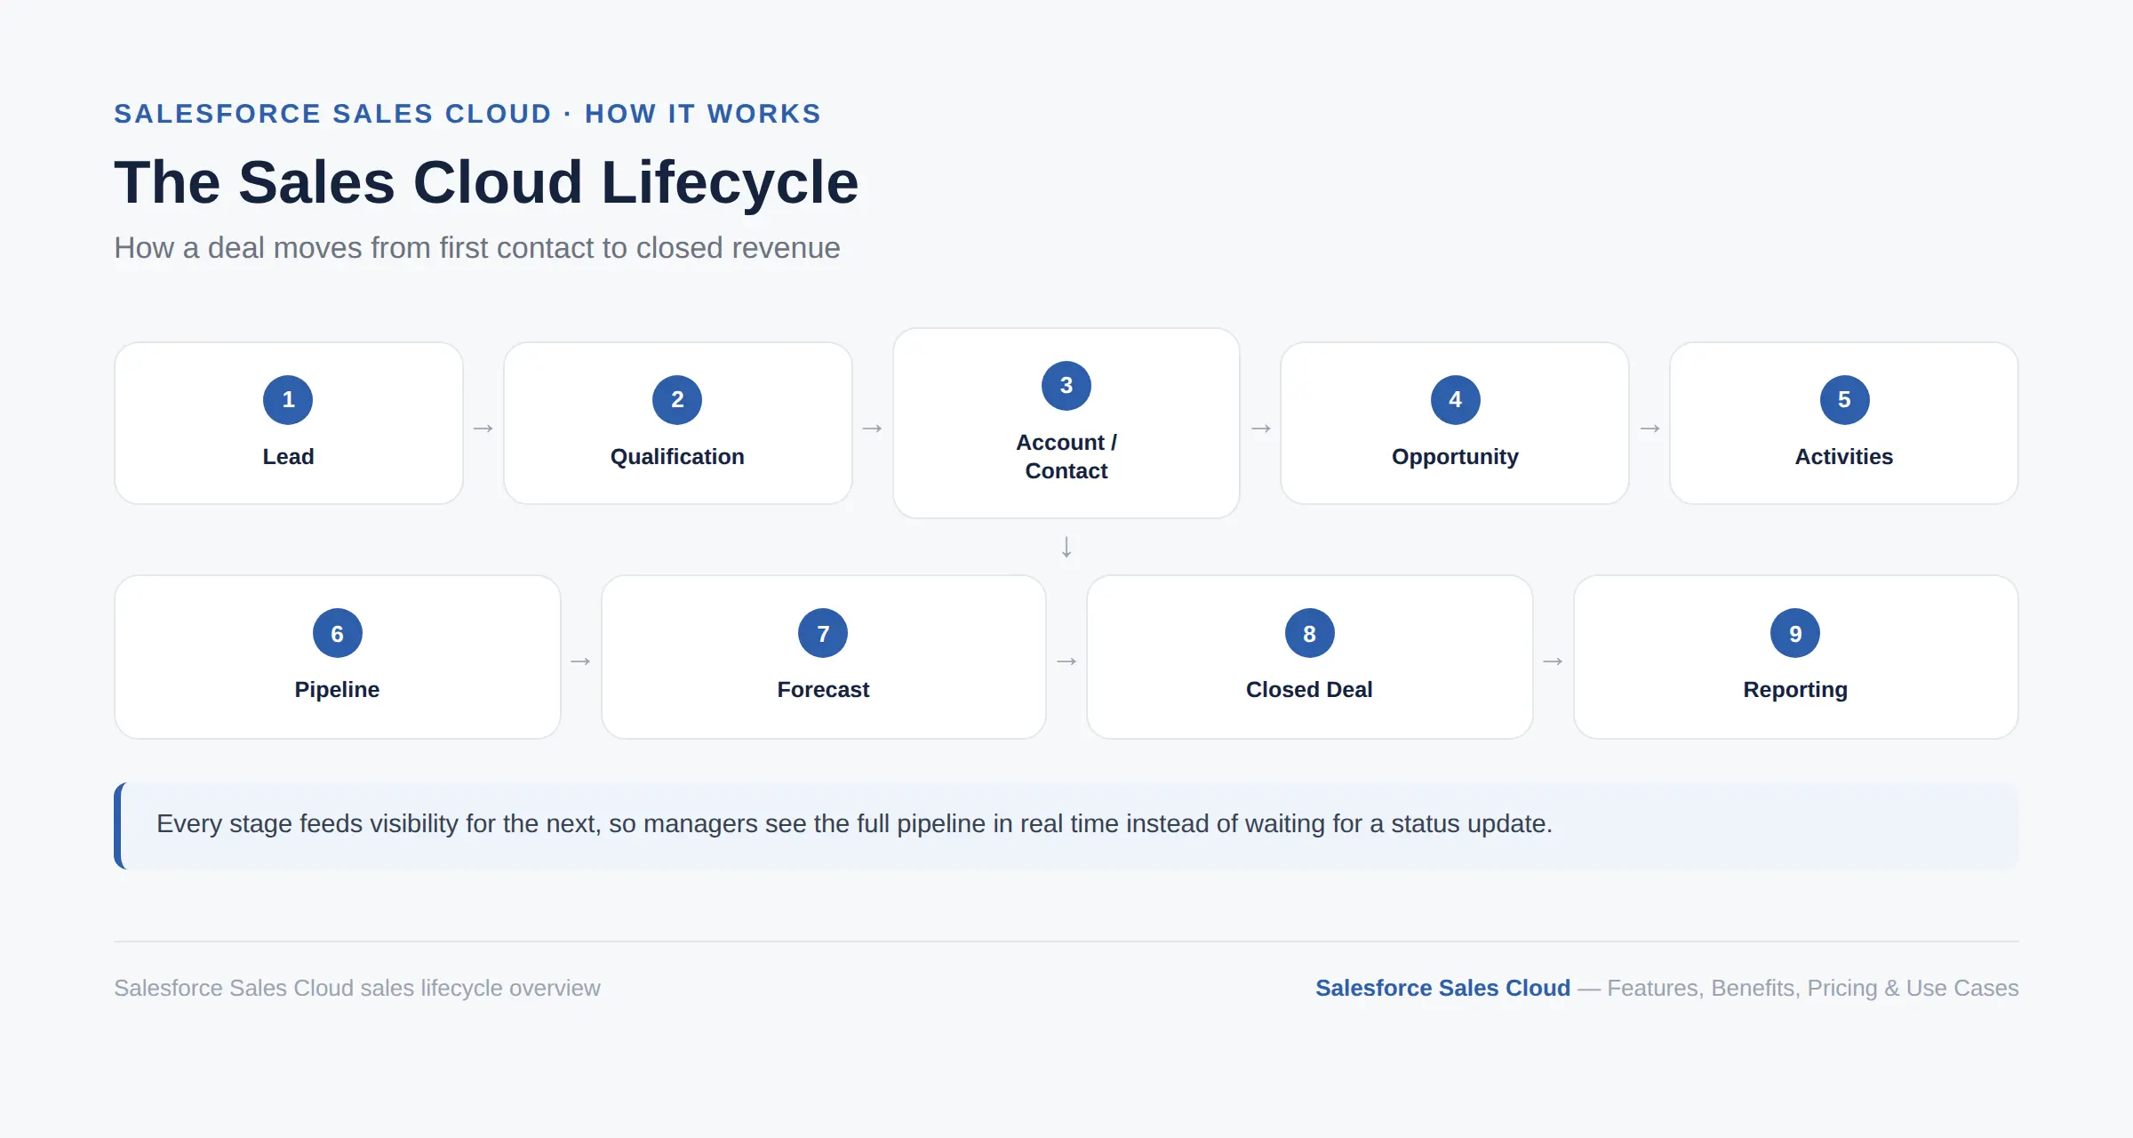This screenshot has height=1138, width=2133.
Task: Click the Opportunity stage card
Action: [1455, 423]
